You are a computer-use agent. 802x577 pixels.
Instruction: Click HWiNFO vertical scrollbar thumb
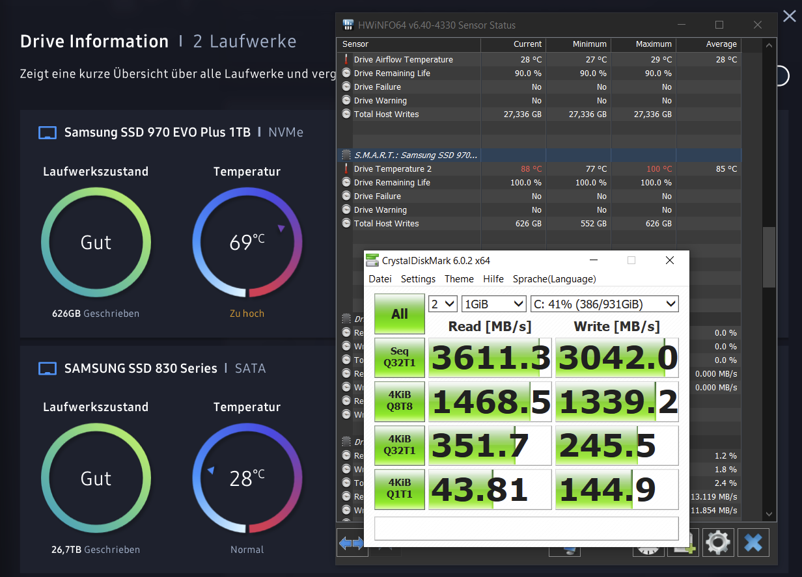769,257
